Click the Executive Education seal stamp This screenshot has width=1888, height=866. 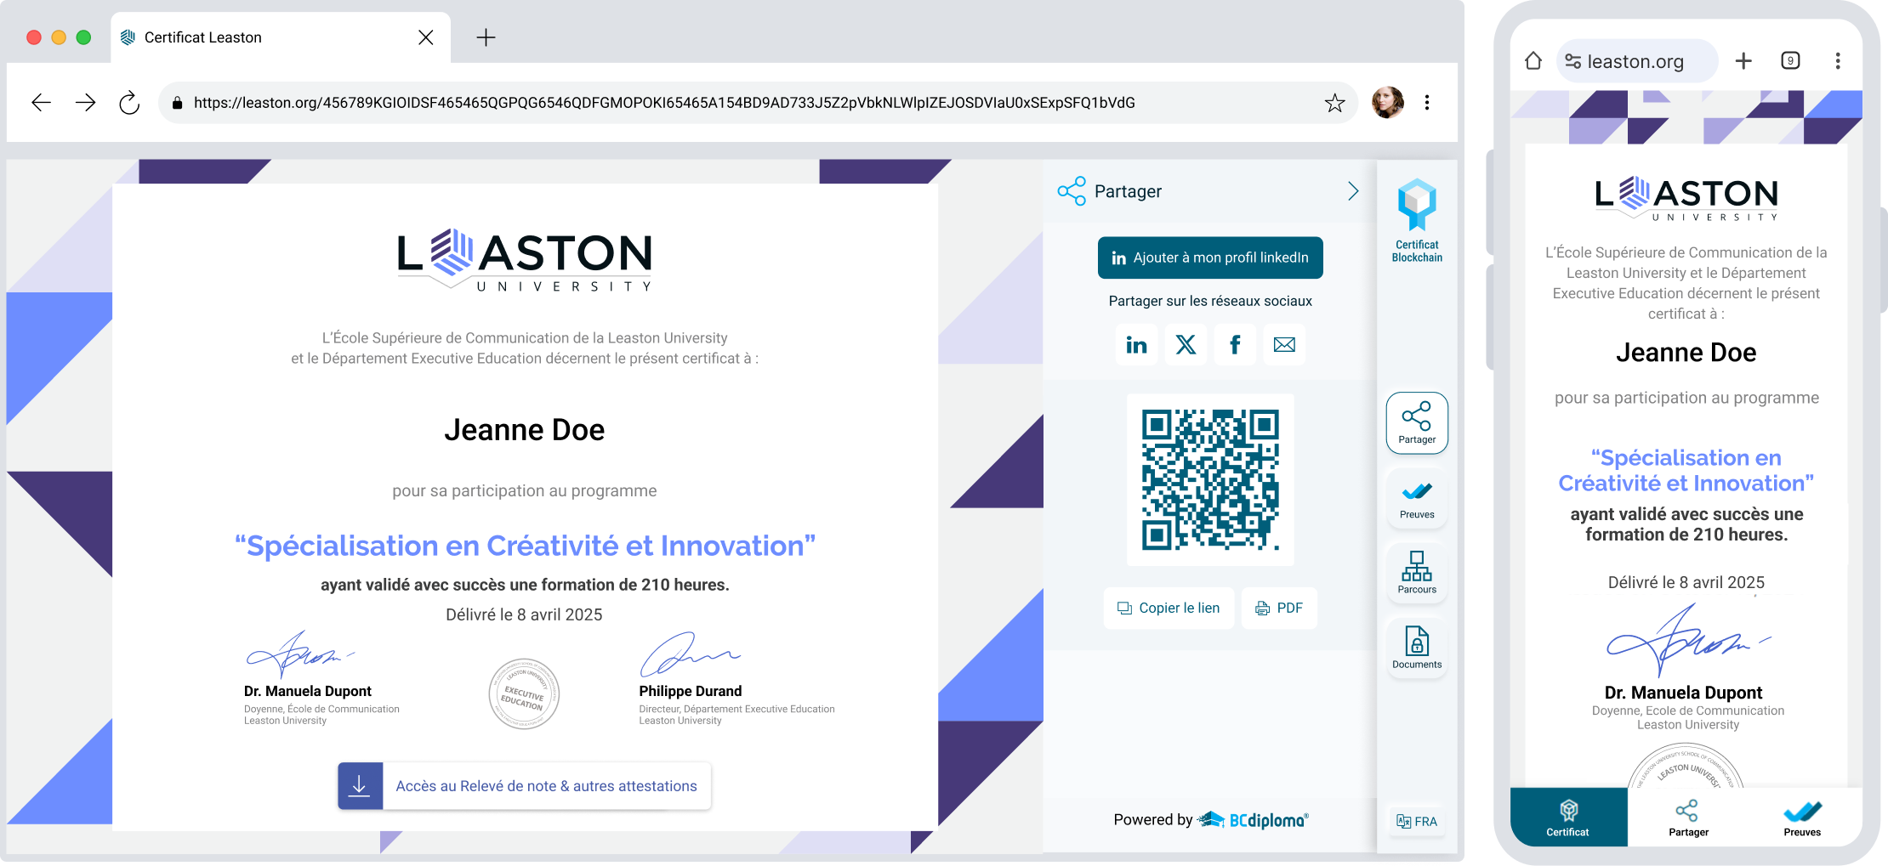click(x=524, y=693)
